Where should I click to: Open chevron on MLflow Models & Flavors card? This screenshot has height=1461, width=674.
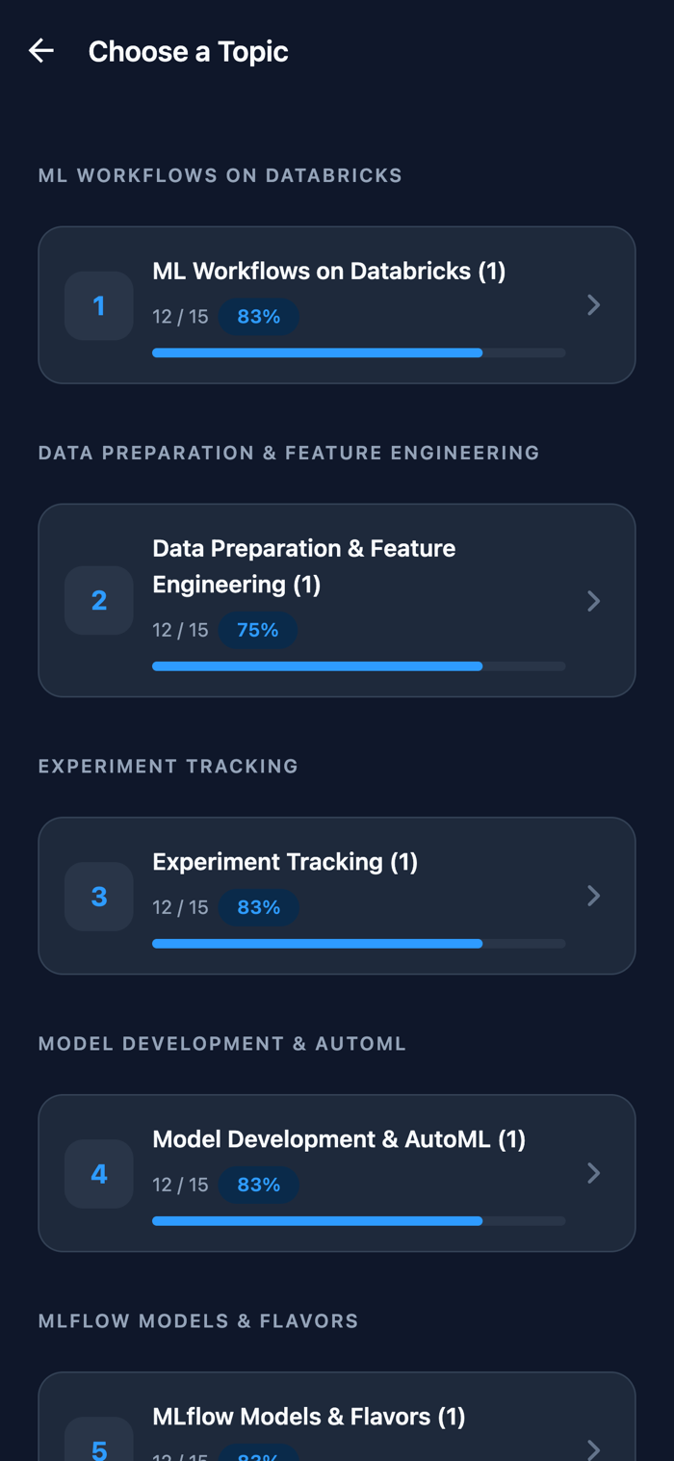pos(594,1449)
